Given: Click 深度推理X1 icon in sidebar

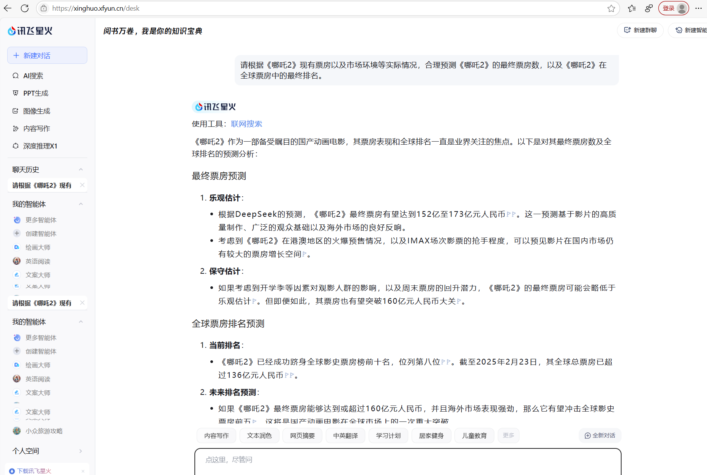Looking at the screenshot, I should coord(16,146).
